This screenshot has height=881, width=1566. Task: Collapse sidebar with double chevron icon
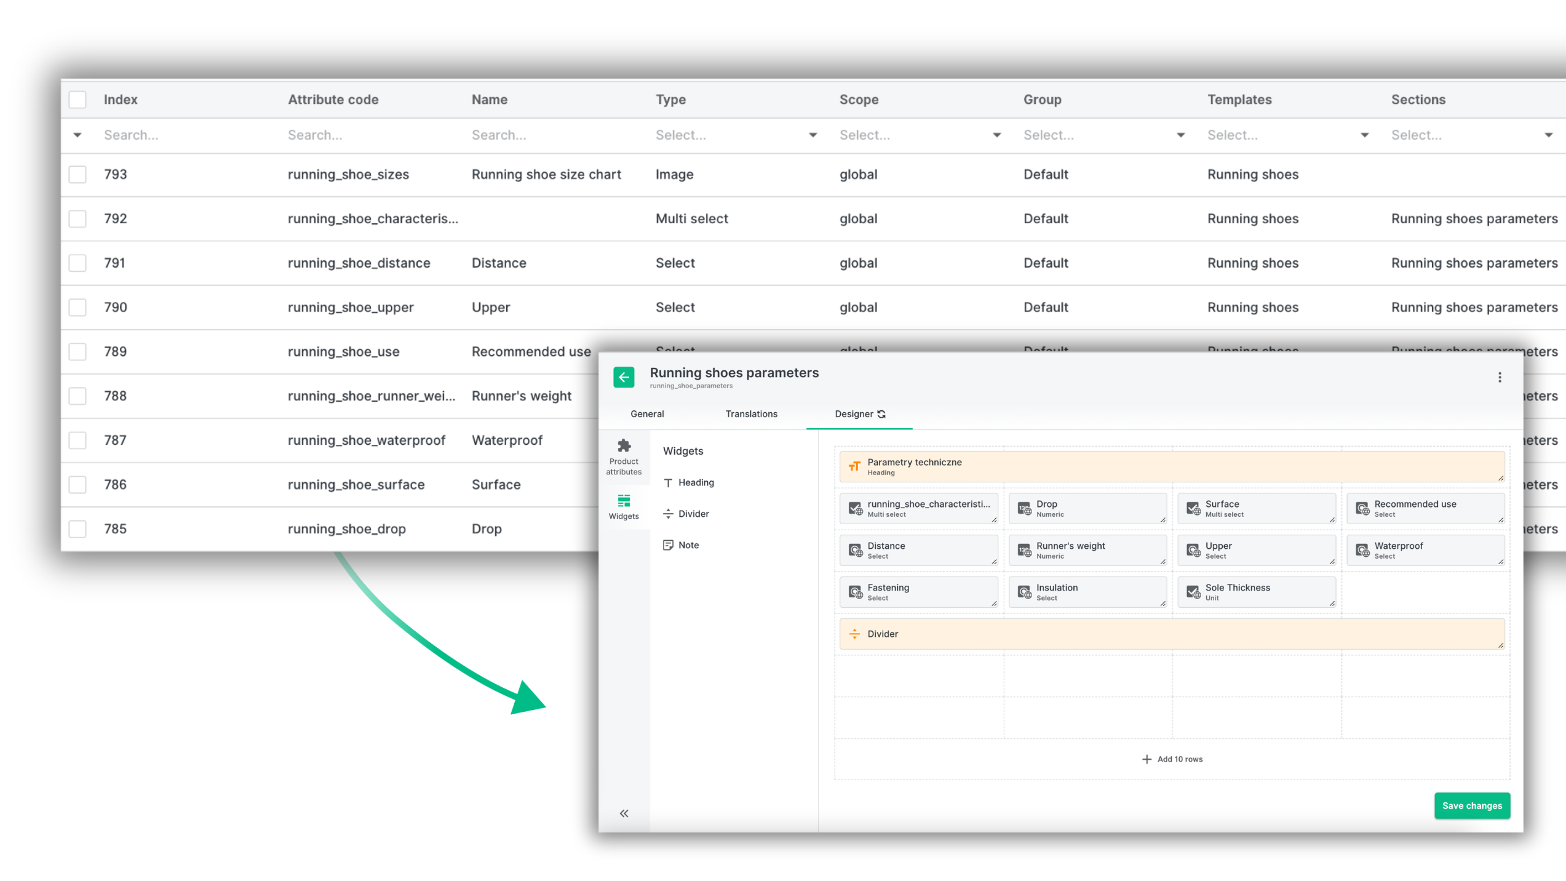click(624, 813)
